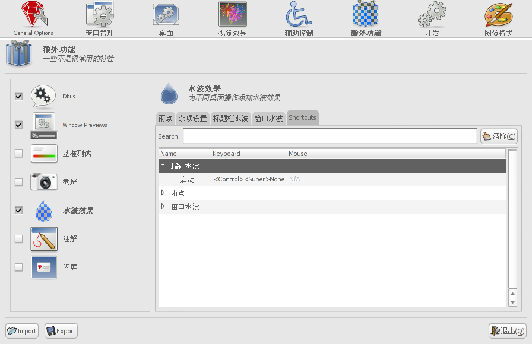Click the 退出(Q) button
Image resolution: width=532 pixels, height=344 pixels.
click(508, 331)
